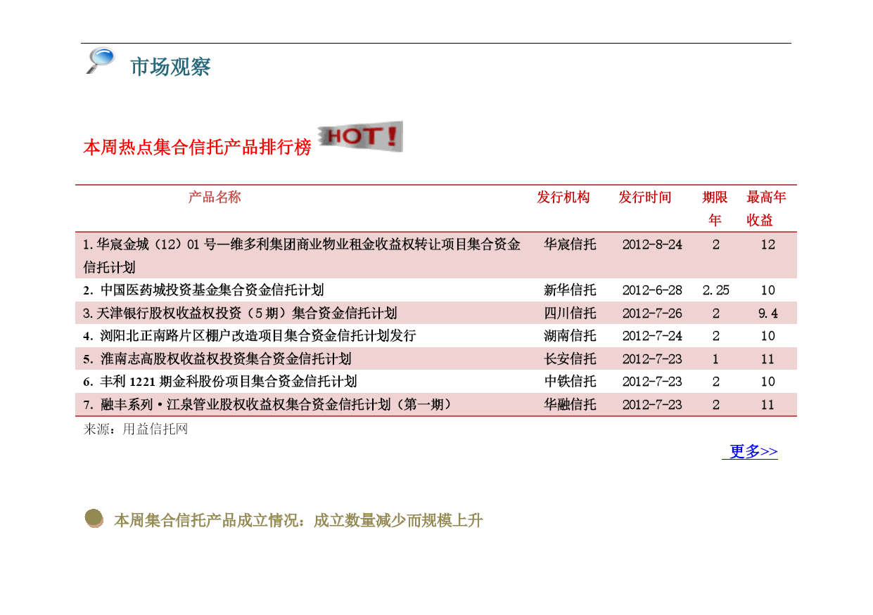
Task: Select product 7 融丰系列·江泉管业股权收益权
Action: tap(267, 405)
